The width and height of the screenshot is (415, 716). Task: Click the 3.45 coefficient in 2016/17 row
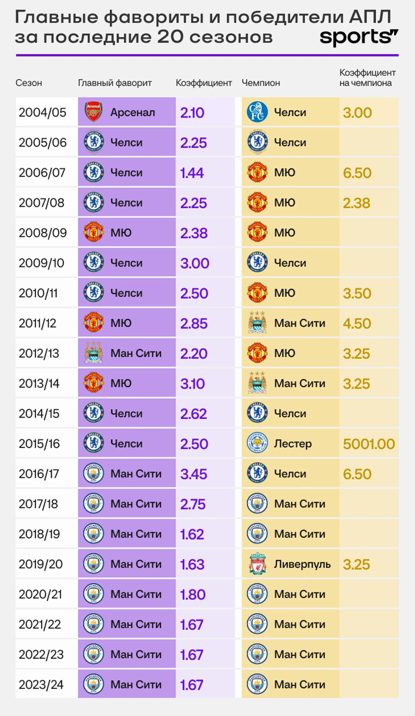(x=194, y=474)
